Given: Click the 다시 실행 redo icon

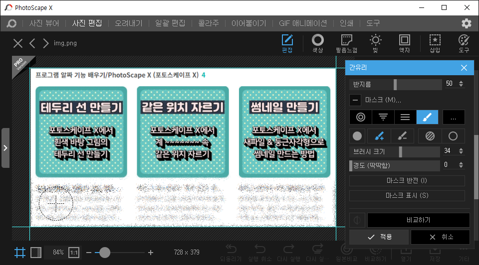Looking at the screenshot, I should point(289,253).
